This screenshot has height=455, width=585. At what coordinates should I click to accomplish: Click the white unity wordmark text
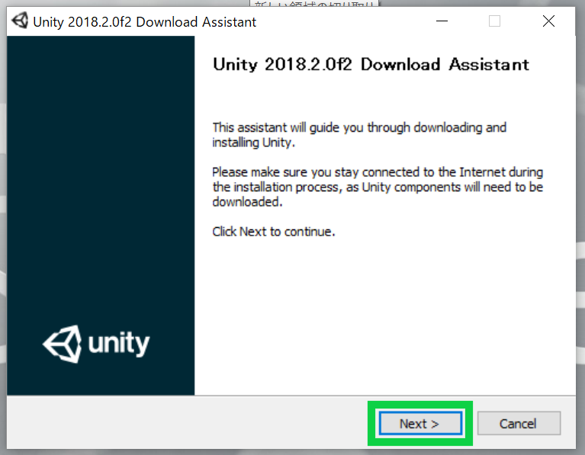tap(119, 344)
